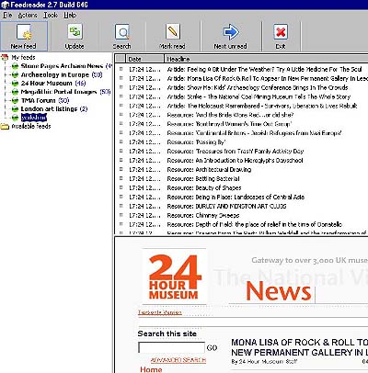This screenshot has height=373, width=368.
Task: Select the Available feeds folder label
Action: [x=31, y=126]
